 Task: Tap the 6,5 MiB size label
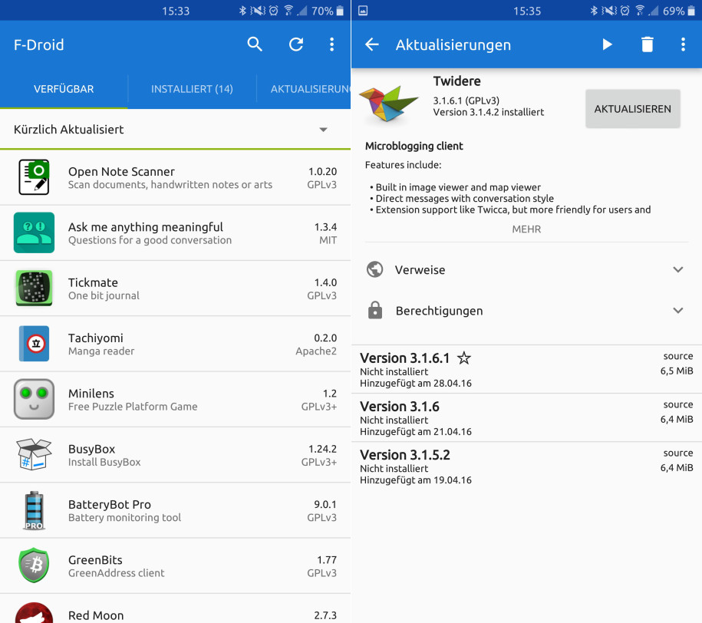point(677,371)
